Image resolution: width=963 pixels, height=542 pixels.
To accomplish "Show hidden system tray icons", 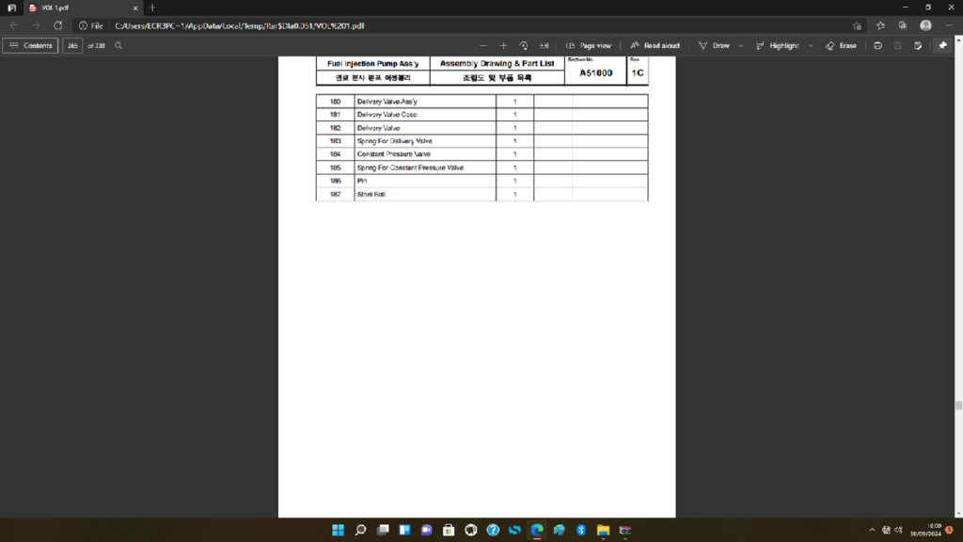I will click(x=872, y=530).
